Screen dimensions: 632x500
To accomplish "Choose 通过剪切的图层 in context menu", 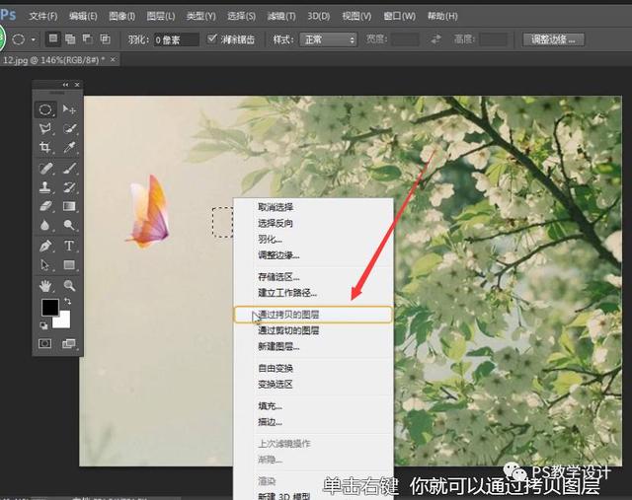I will click(x=313, y=330).
